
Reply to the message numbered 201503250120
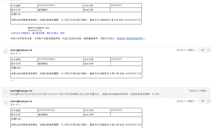point(203,101)
